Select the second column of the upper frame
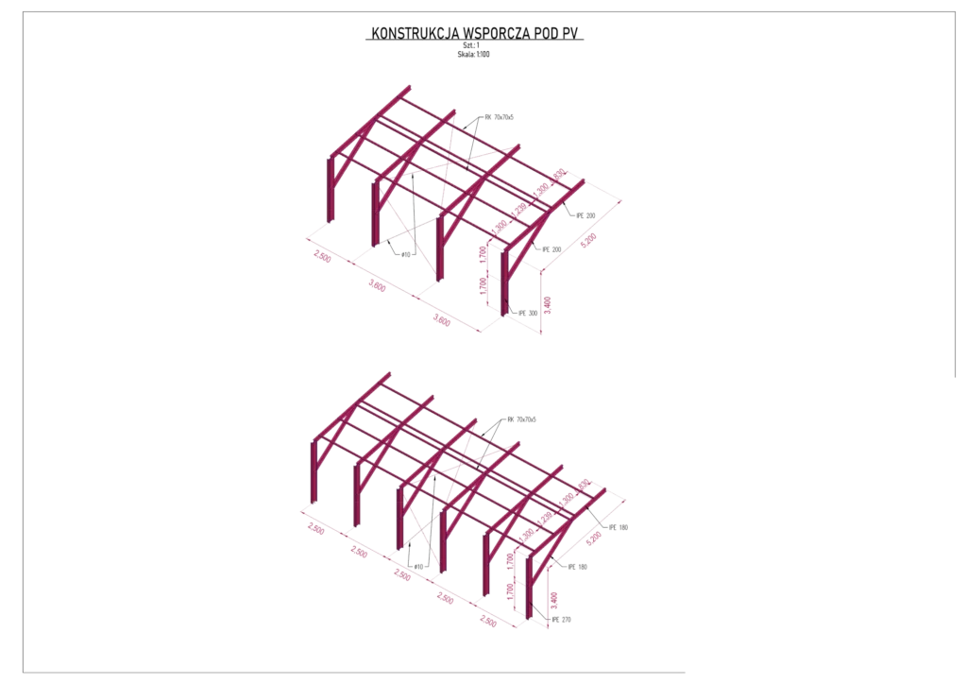The image size is (967, 684). [376, 215]
